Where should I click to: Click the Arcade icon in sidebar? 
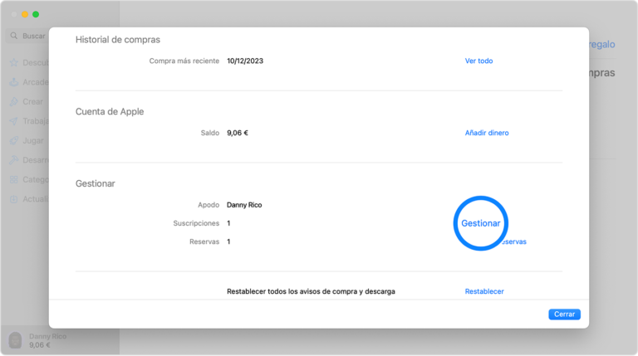(14, 82)
